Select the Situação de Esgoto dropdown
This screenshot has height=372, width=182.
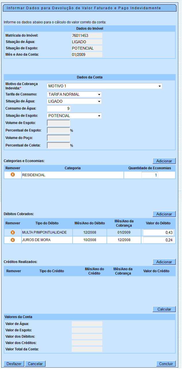(x=74, y=116)
